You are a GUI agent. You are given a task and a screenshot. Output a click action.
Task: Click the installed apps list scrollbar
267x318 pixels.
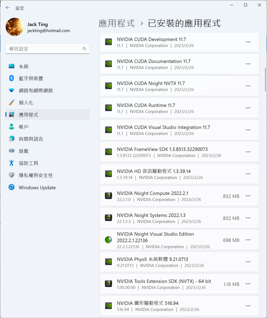coord(265,79)
